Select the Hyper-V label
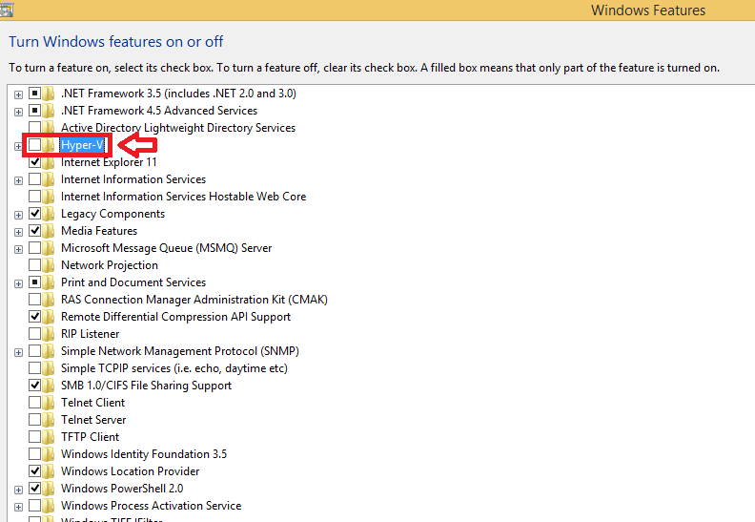This screenshot has width=755, height=522. click(x=82, y=145)
